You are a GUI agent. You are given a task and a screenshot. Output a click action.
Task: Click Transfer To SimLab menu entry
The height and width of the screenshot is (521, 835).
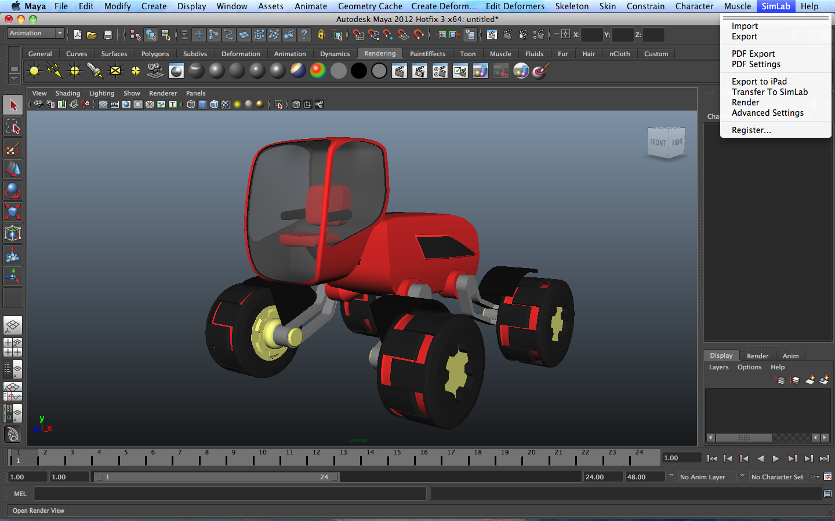click(769, 92)
